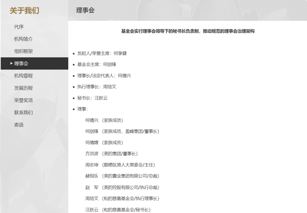Open the 机构章程 sidebar item
The height and width of the screenshot is (213, 307).
click(x=23, y=76)
